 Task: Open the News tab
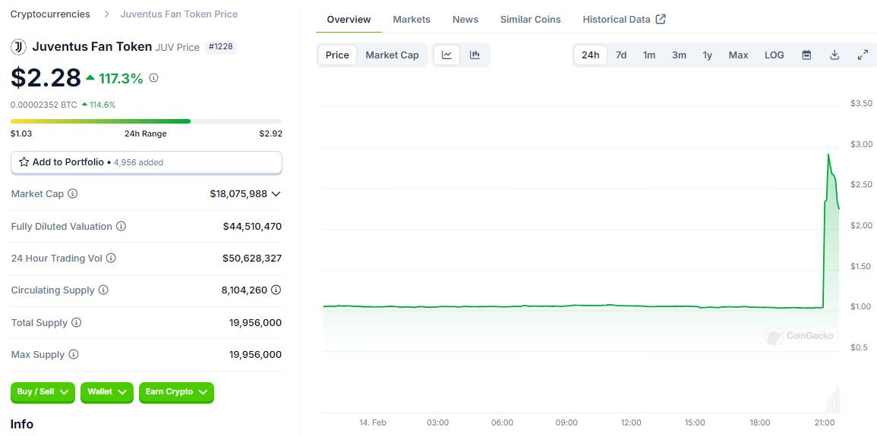click(x=465, y=19)
